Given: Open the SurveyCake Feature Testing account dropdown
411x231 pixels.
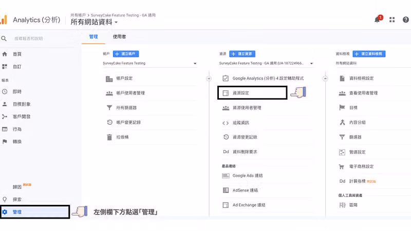Looking at the screenshot, I should pyautogui.click(x=150, y=63).
